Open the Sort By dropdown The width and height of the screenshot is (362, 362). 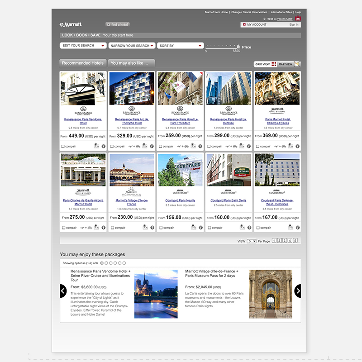coord(180,46)
